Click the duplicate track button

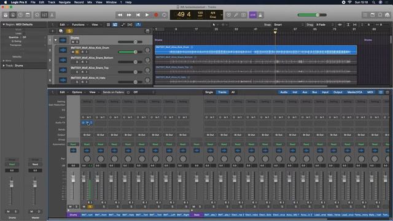pos(61,31)
